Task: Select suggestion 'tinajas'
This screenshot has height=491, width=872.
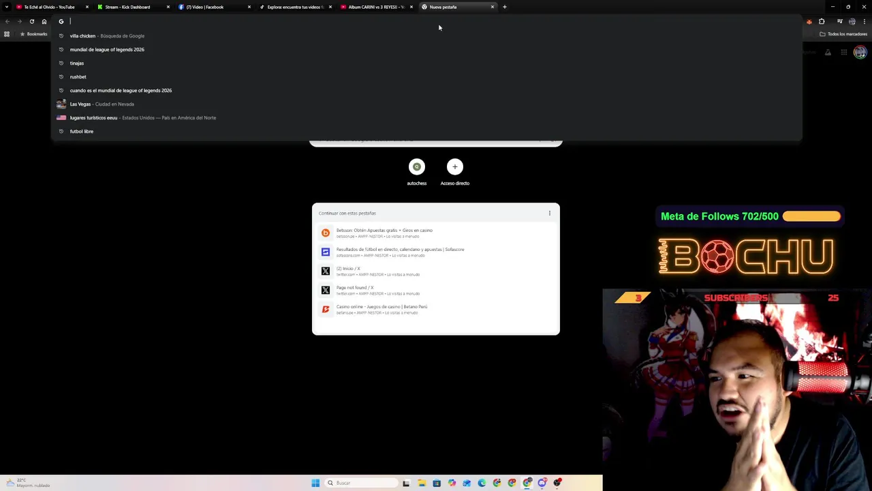Action: [x=426, y=63]
